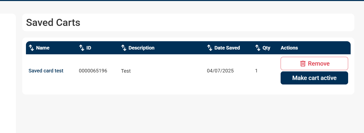Click the red trash can icon
Viewport: 364px width, 133px height.
(x=303, y=64)
